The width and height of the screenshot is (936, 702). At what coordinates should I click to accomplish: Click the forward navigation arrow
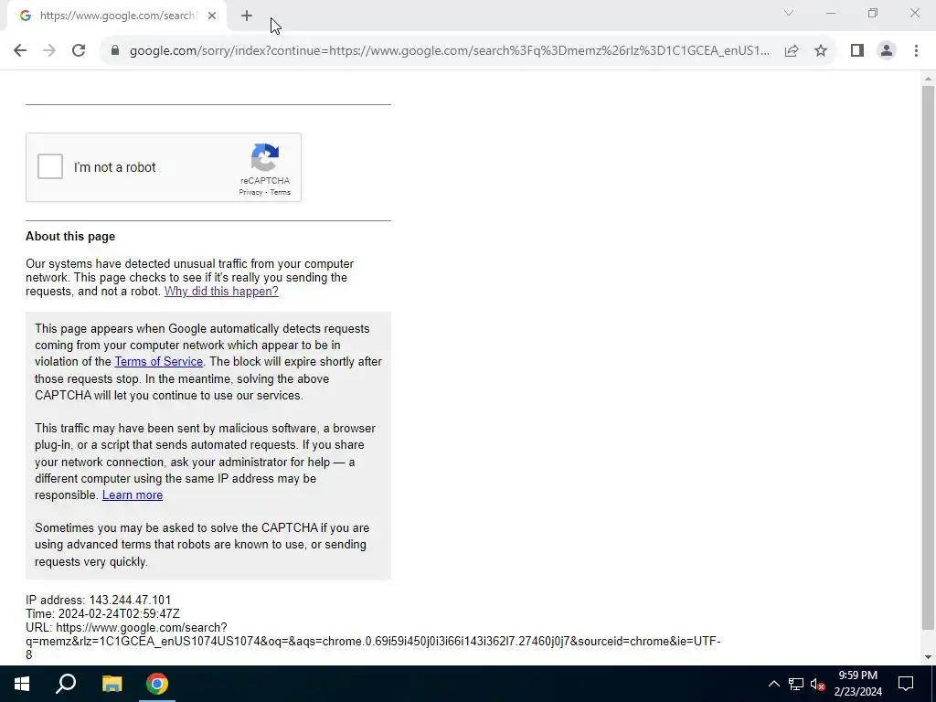pyautogui.click(x=49, y=50)
